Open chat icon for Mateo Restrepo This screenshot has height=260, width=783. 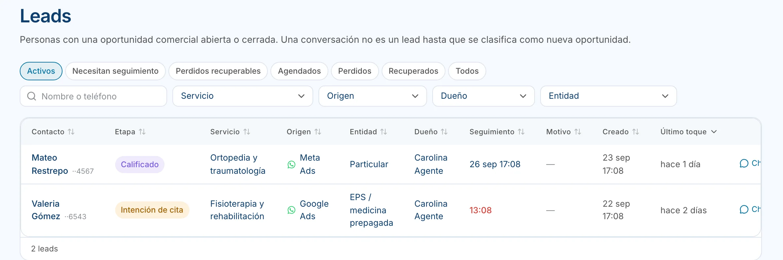[744, 163]
